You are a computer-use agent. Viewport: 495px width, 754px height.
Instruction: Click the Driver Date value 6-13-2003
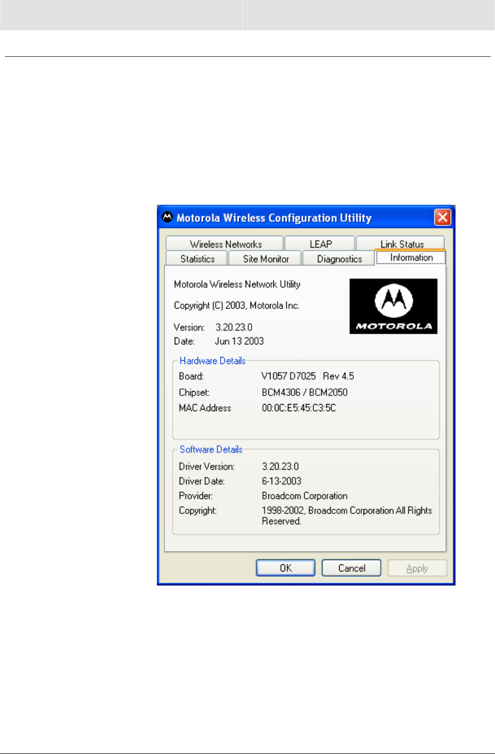[x=281, y=481]
